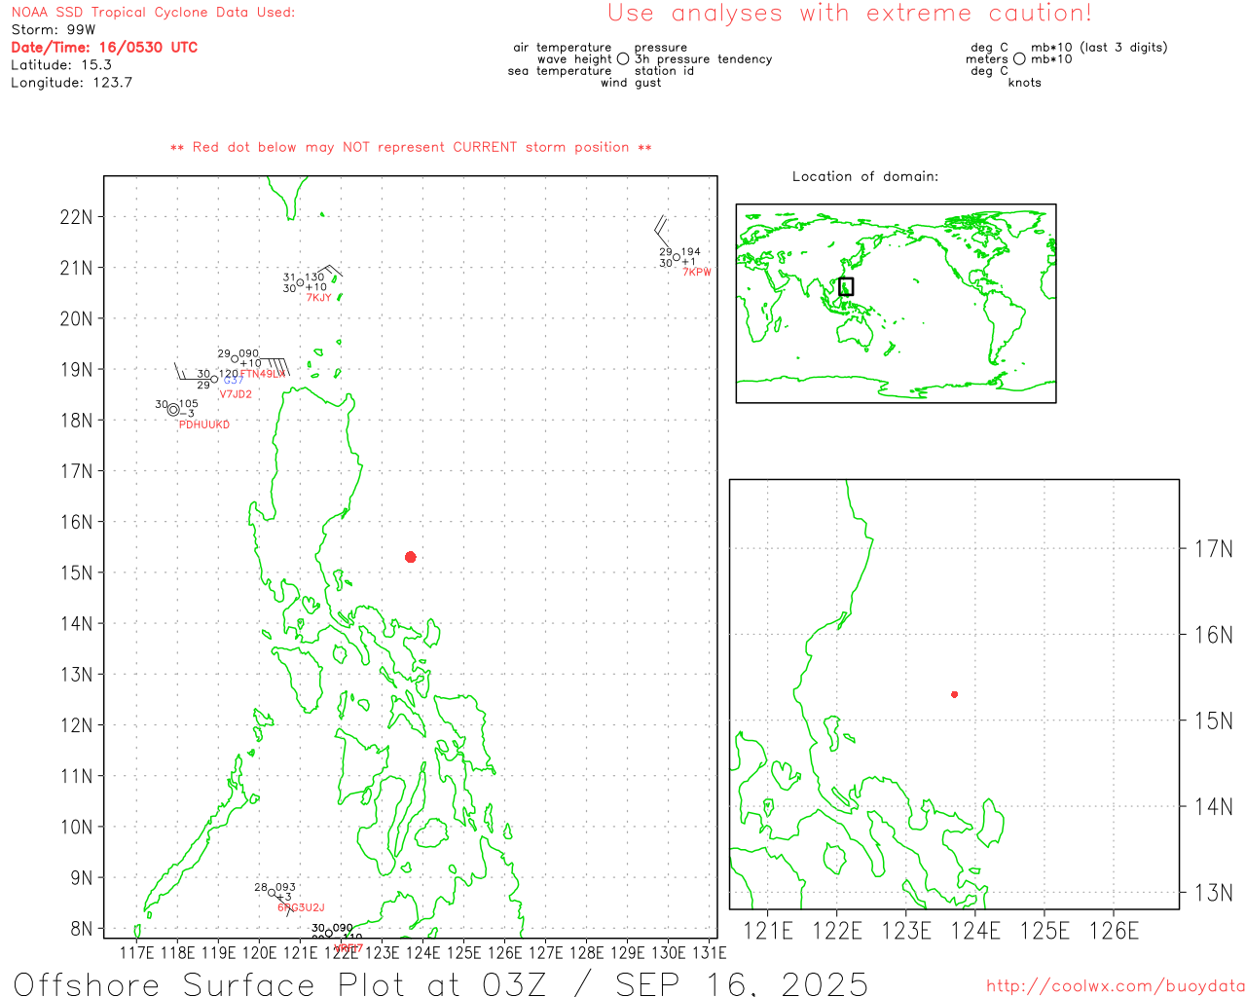
Task: Click the 128E longitude axis label
Action: coord(587,952)
